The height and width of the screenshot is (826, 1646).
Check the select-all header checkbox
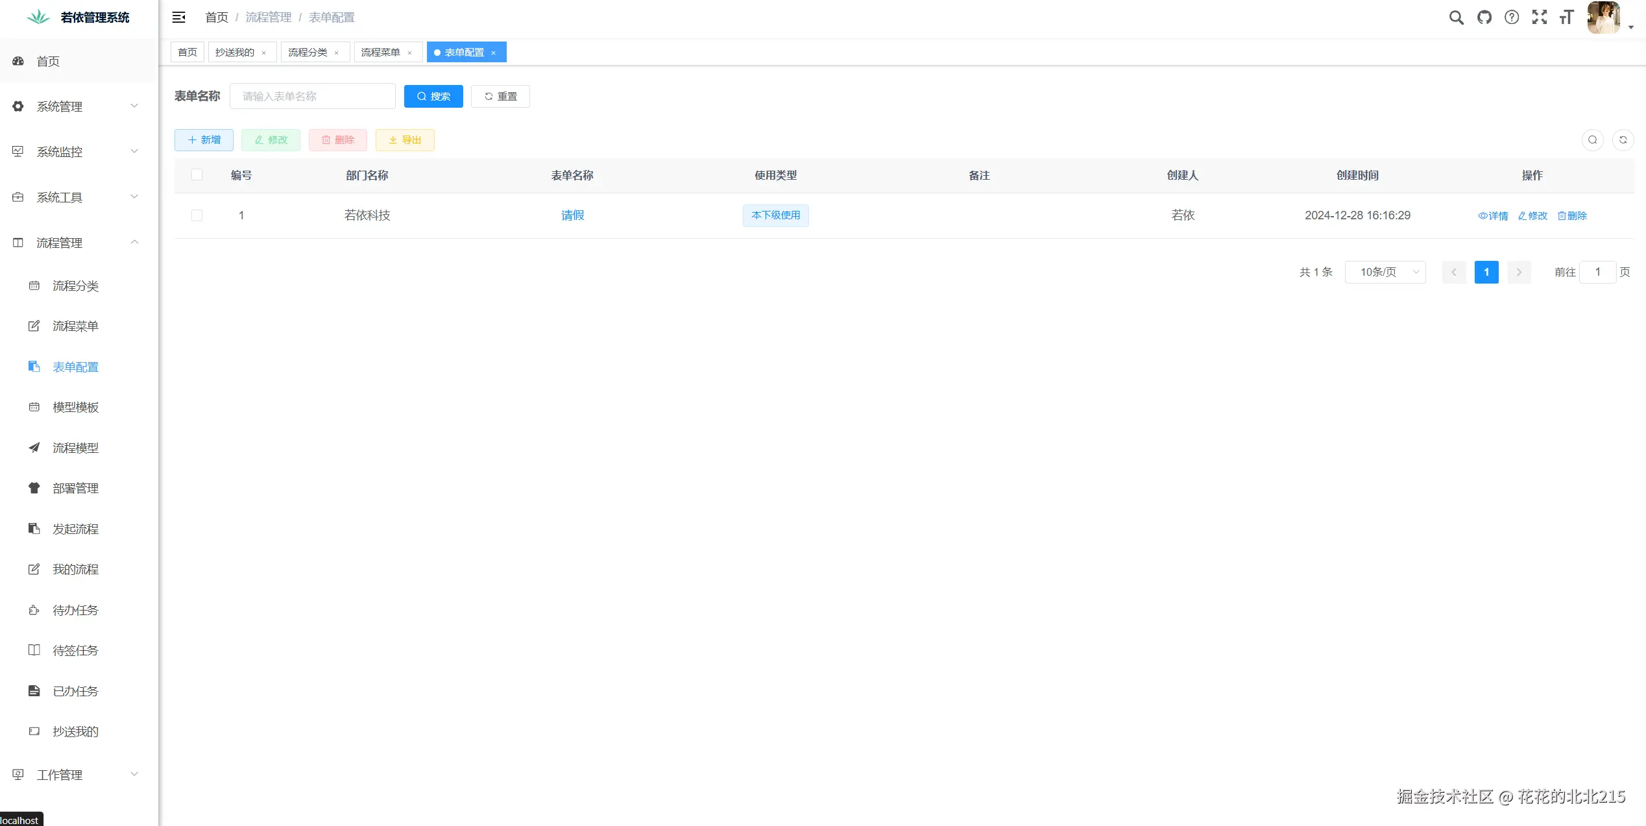[197, 175]
